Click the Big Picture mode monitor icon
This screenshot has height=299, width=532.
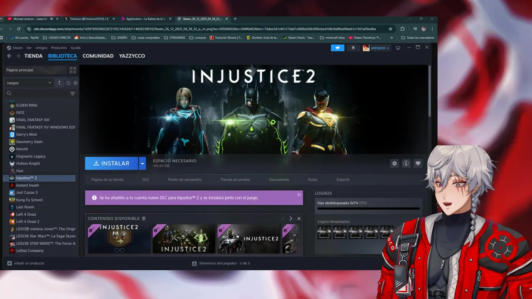pyautogui.click(x=398, y=48)
